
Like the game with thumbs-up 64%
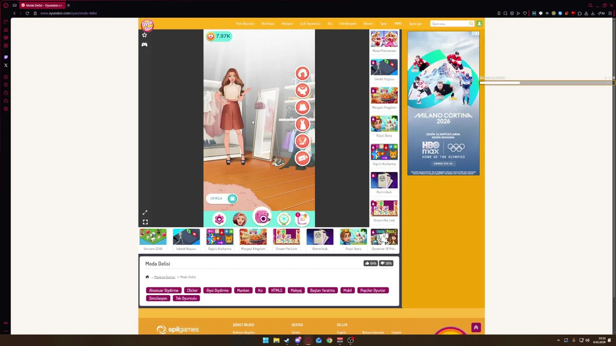(x=371, y=263)
